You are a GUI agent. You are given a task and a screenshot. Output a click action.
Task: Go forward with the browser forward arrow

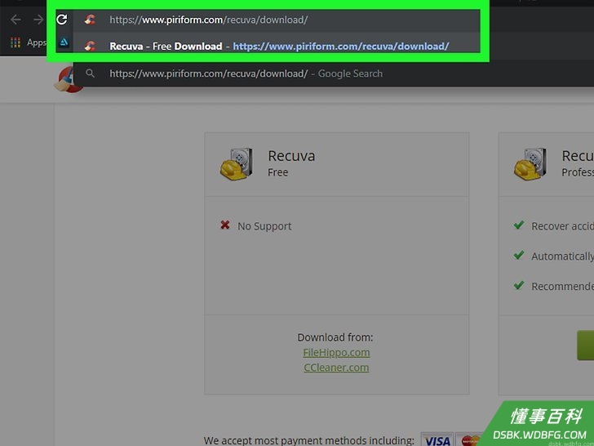pyautogui.click(x=38, y=20)
